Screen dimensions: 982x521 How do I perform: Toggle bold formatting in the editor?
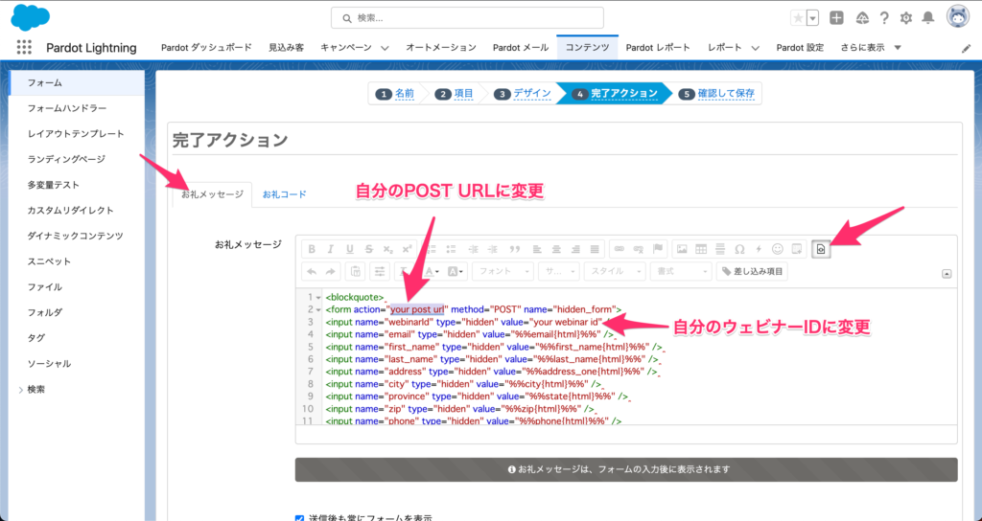pos(312,249)
